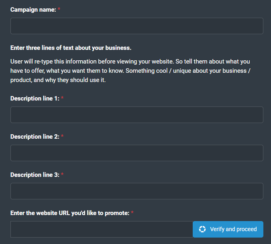Click the "Description line 2:" label
The image size is (271, 244).
[35, 137]
